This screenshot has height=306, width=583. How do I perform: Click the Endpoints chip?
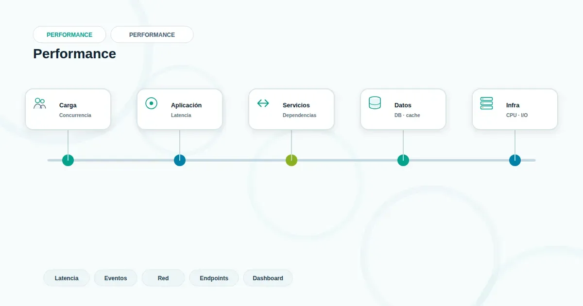click(214, 278)
